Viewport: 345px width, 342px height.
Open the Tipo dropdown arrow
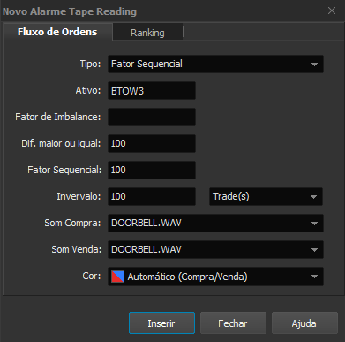click(314, 65)
